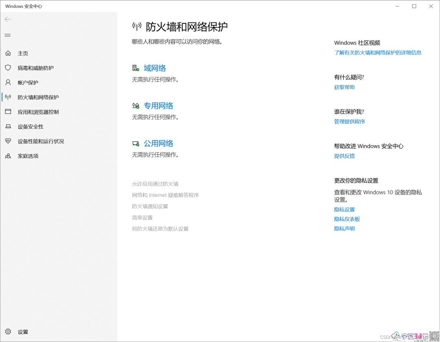Click the home icon beside 主页
This screenshot has height=342, width=440.
click(8, 53)
